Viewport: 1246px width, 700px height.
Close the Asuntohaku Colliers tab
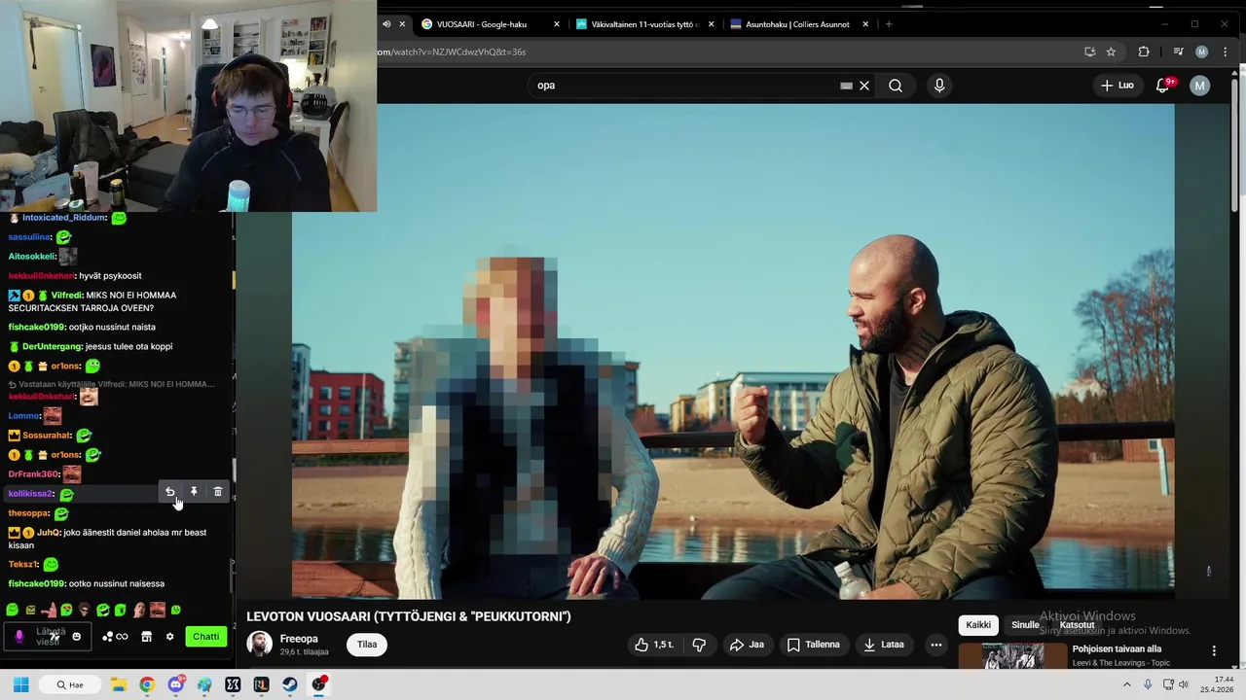tap(865, 24)
